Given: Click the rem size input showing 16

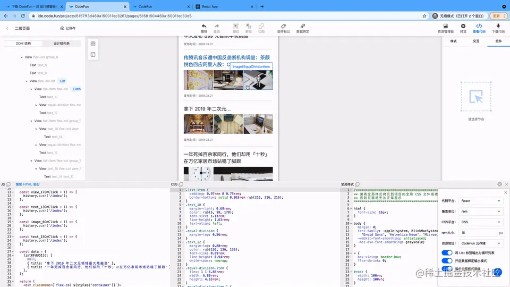Looking at the screenshot, I should tap(478, 233).
